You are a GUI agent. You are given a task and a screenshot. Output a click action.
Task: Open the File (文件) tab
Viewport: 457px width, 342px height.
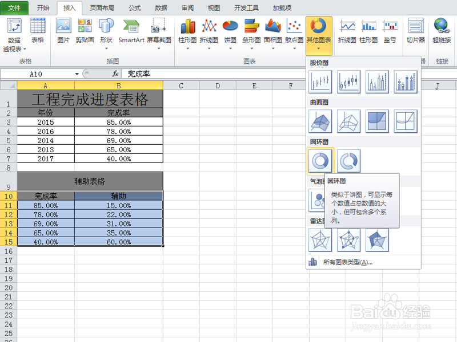(x=14, y=8)
